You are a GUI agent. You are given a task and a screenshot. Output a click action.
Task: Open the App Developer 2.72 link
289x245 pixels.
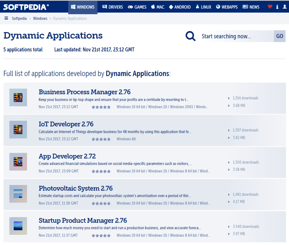67,156
